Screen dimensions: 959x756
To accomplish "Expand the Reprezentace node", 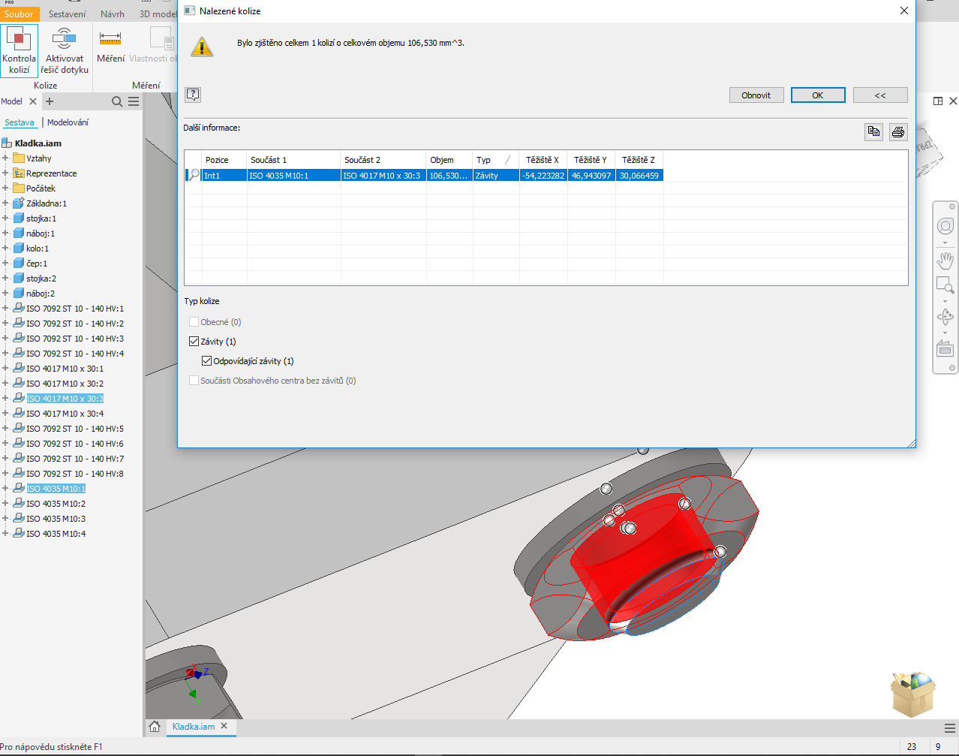I will 5,173.
